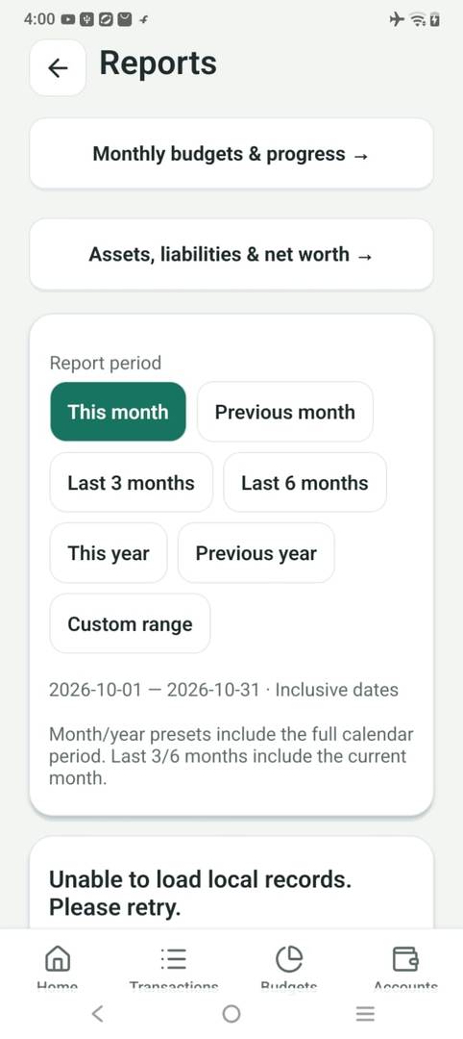Tap the Android back chevron in navigation bar
This screenshot has height=1039, width=463.
pos(97,1013)
